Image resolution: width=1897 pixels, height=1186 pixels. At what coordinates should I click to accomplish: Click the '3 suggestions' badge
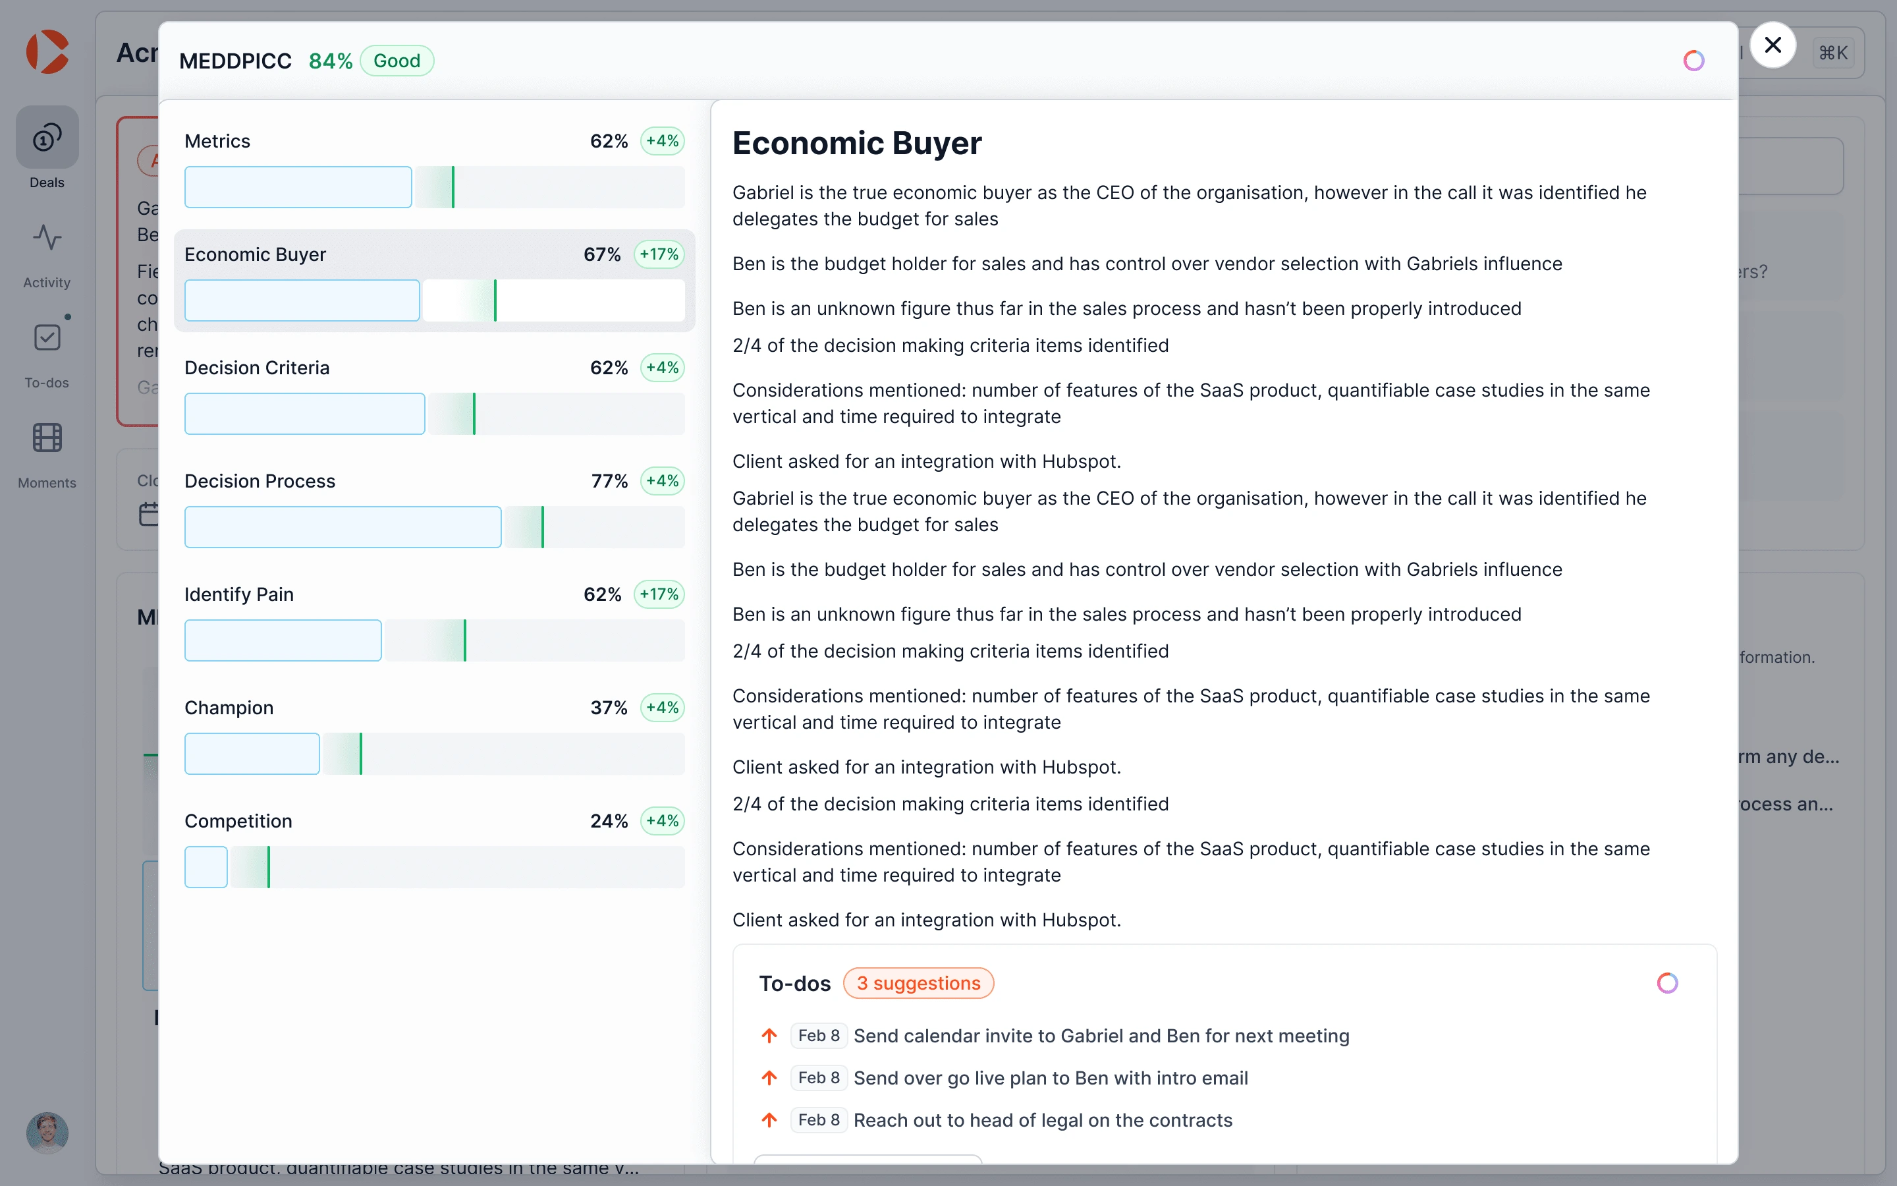point(918,984)
